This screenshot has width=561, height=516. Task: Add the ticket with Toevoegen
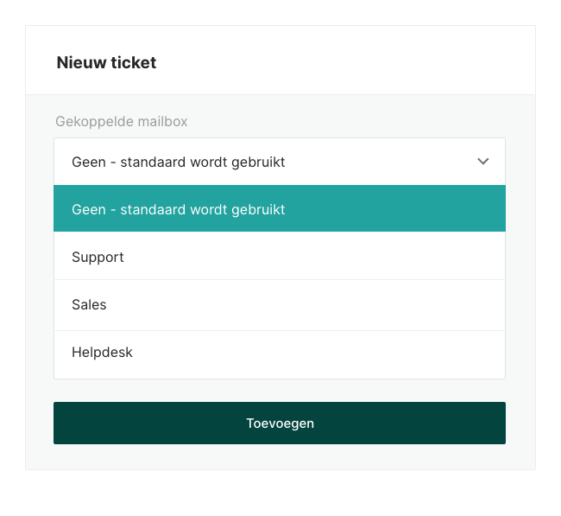tap(280, 424)
